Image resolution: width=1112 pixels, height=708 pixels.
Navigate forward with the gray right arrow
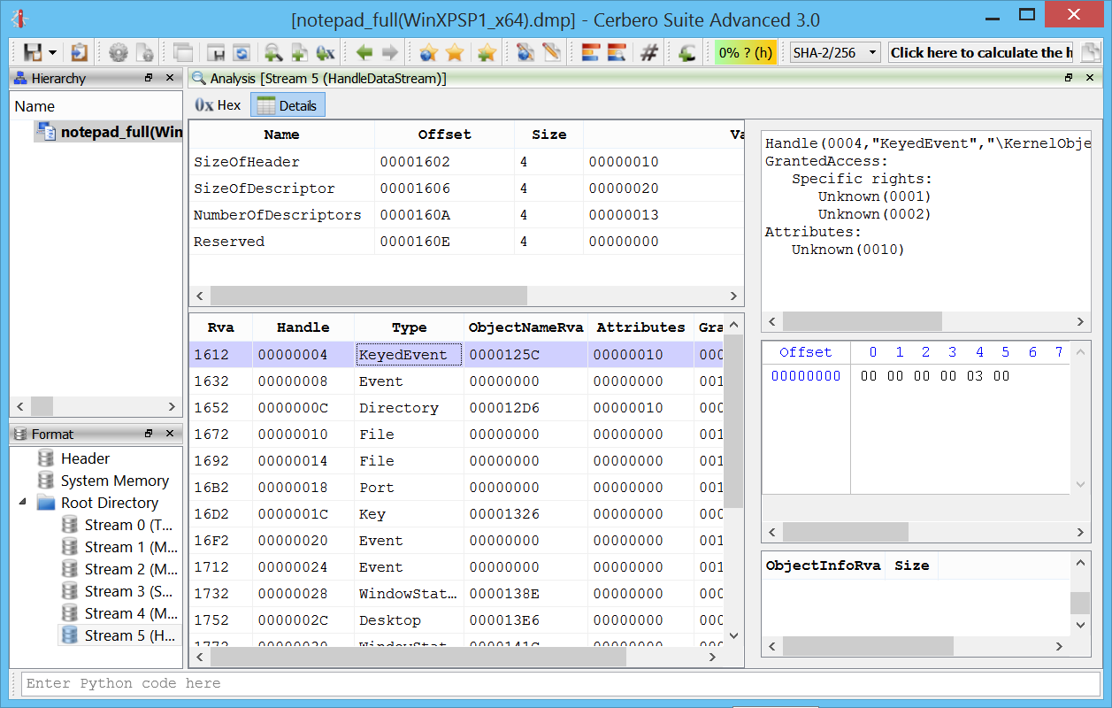click(389, 52)
